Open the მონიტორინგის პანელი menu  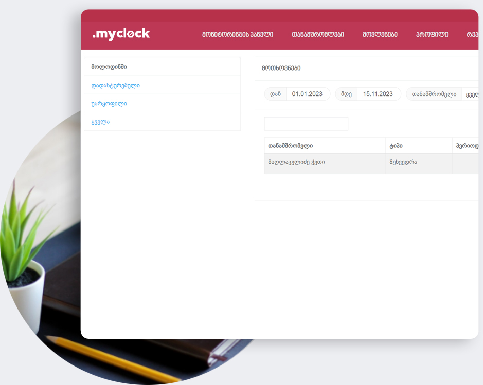pos(237,35)
